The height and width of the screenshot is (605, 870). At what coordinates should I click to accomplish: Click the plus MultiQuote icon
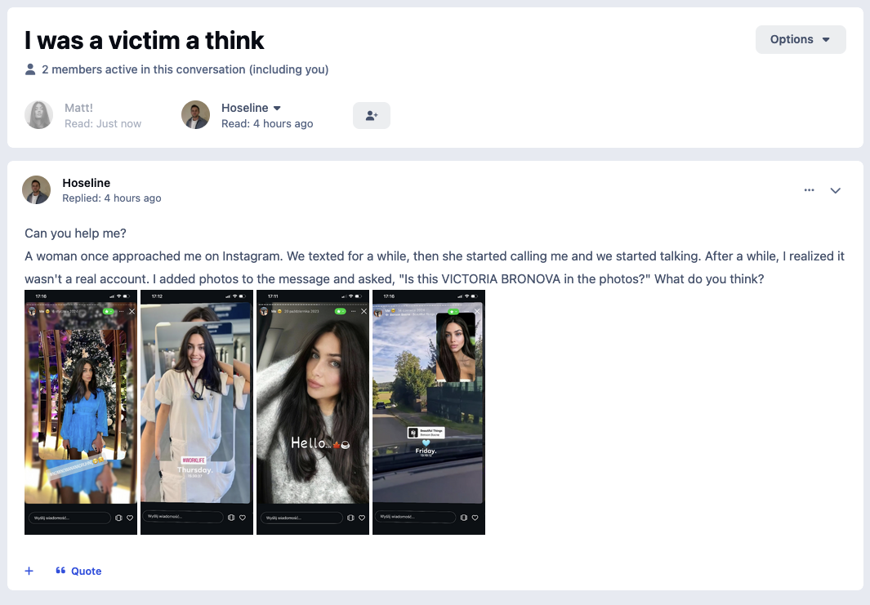coord(29,571)
